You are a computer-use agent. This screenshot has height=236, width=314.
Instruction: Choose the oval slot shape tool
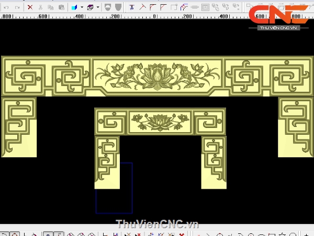195,7
